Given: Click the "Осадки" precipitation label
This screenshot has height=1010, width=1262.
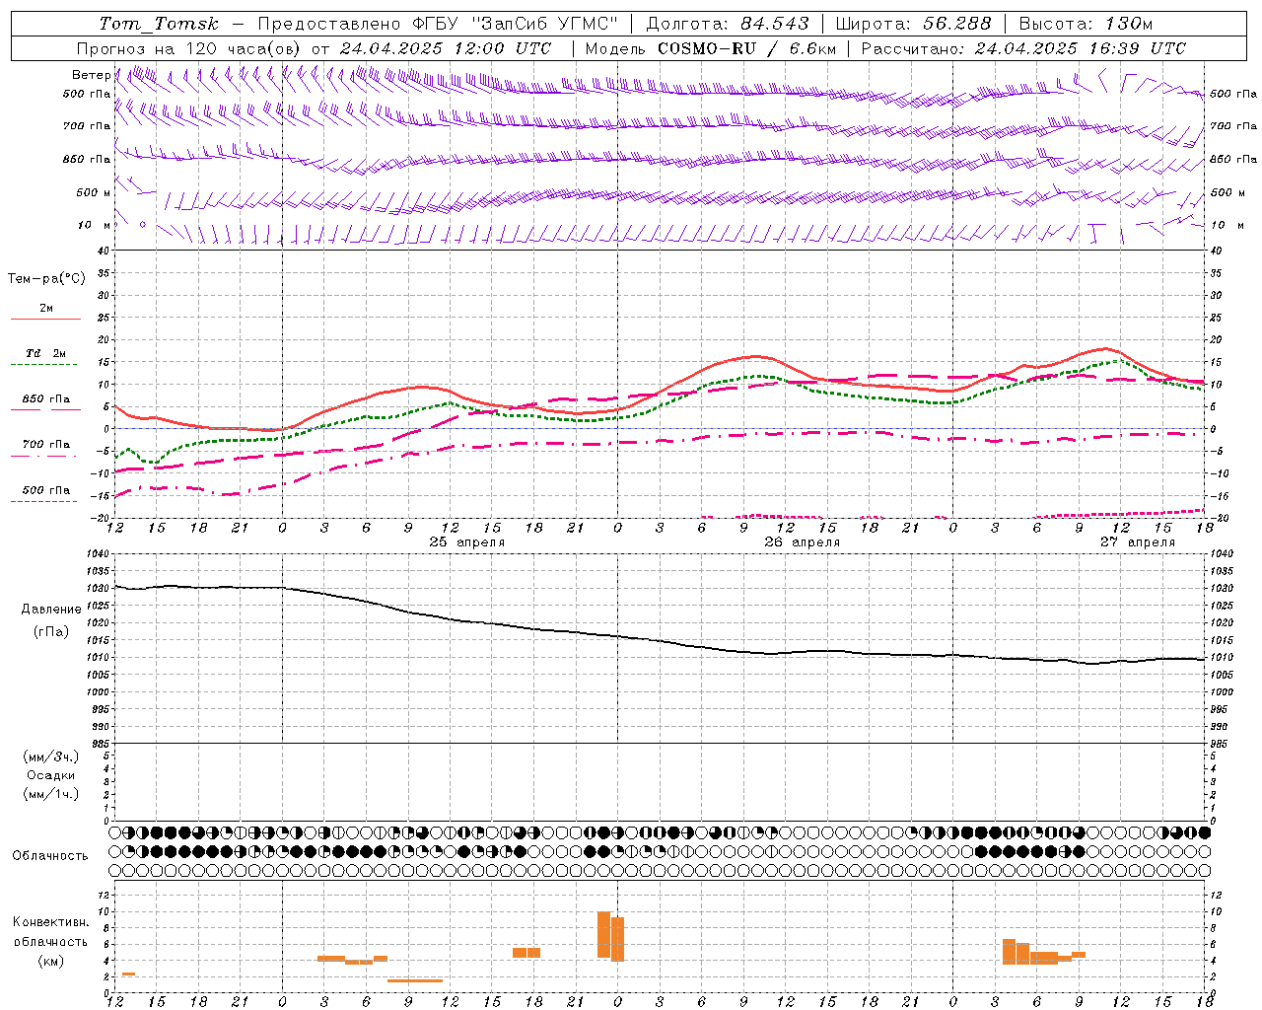Looking at the screenshot, I should pos(51,775).
